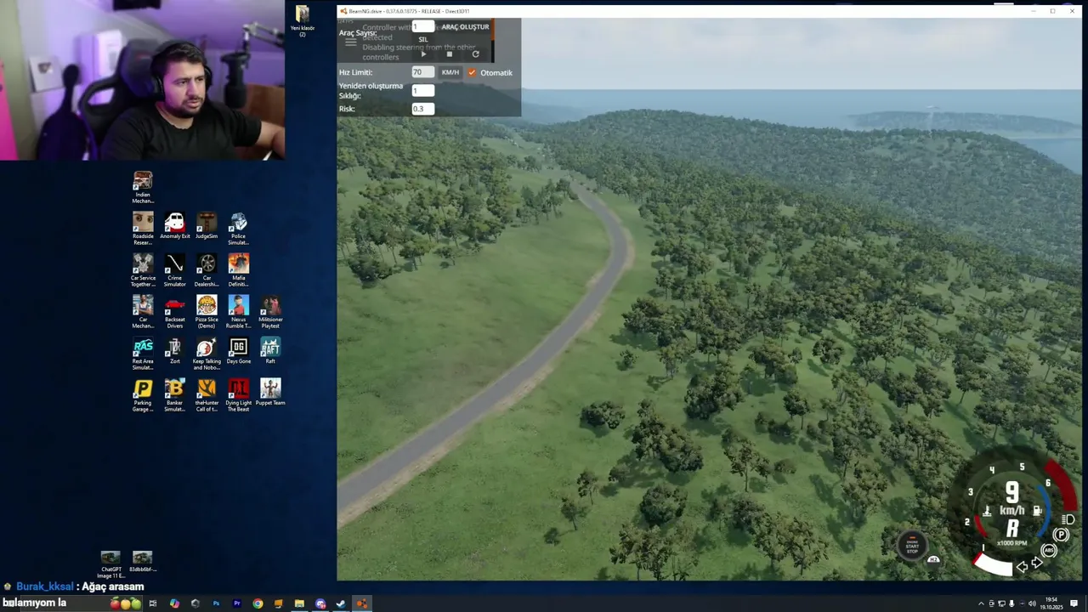Toggle the KM/H unit button
Image resolution: width=1088 pixels, height=612 pixels.
tap(450, 72)
